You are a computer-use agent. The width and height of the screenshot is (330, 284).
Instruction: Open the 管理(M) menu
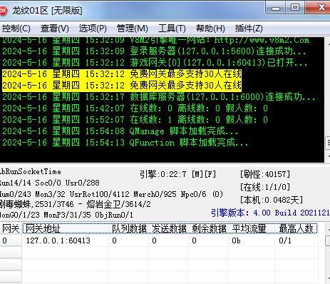click(x=132, y=29)
